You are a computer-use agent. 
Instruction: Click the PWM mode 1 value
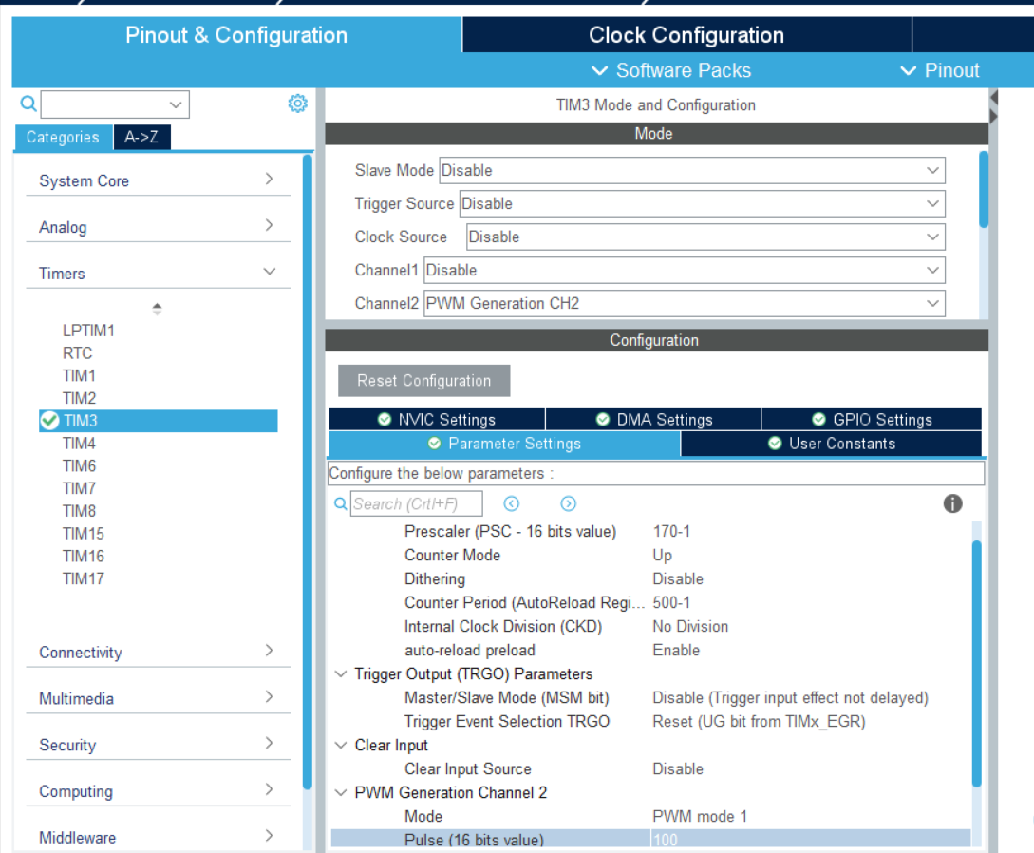(700, 816)
